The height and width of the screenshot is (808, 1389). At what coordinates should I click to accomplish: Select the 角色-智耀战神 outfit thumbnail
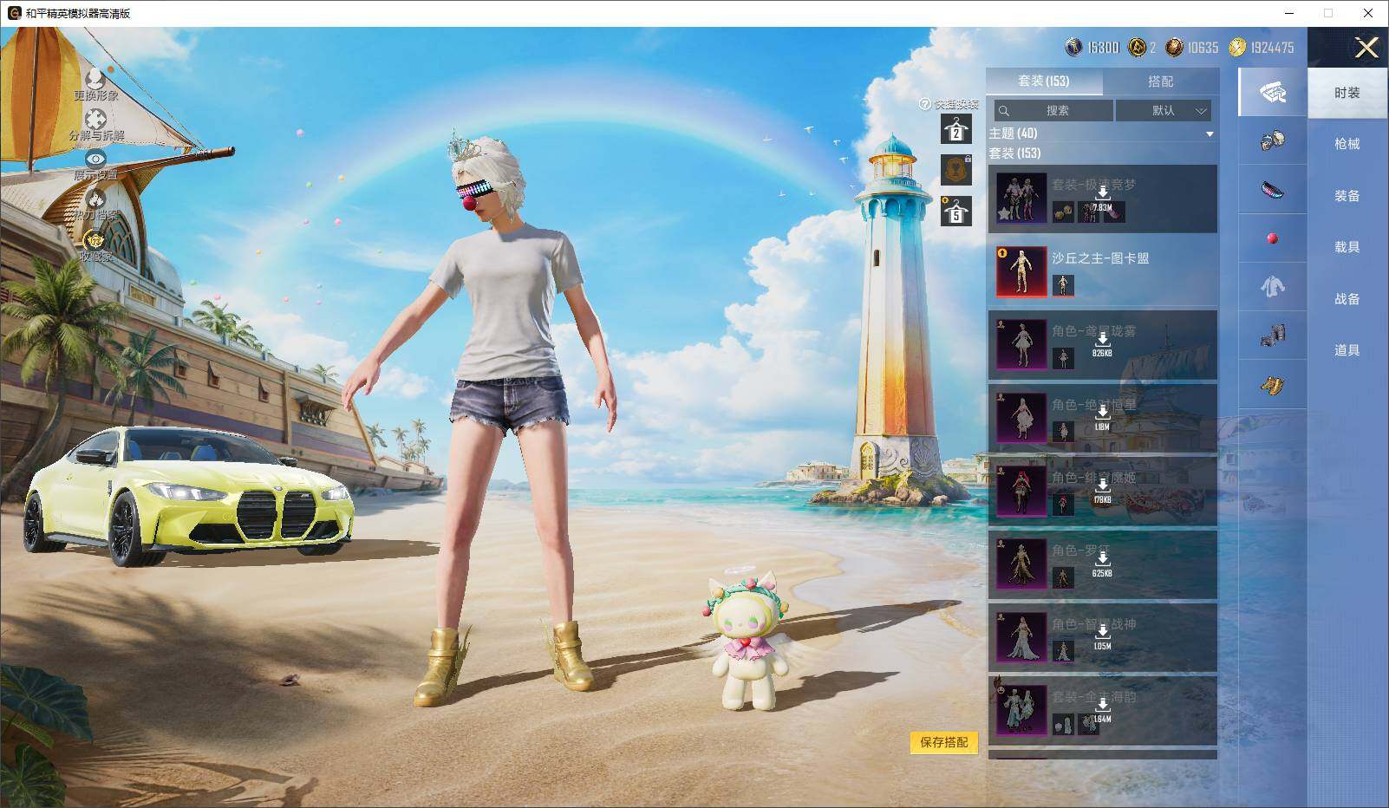(1021, 637)
